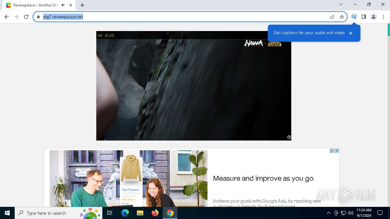Click the video ad help question icon
Viewport: 390px width, 219px height.
289,137
